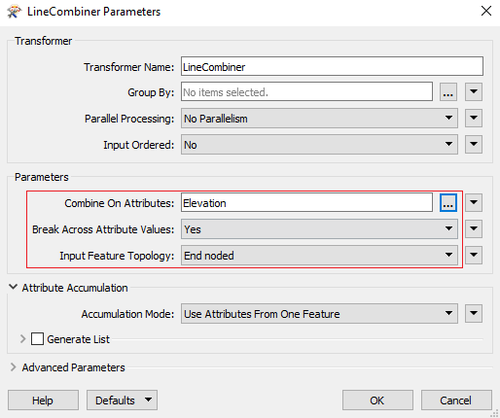Open options arrow beside Input Feature Topology
The width and height of the screenshot is (500, 418).
474,256
